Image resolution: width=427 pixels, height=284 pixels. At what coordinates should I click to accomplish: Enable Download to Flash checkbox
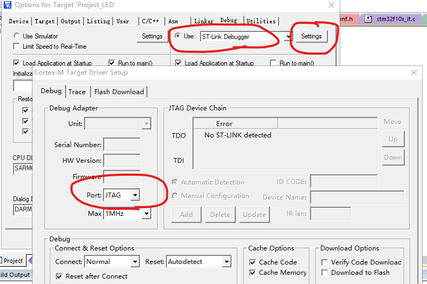click(x=325, y=273)
